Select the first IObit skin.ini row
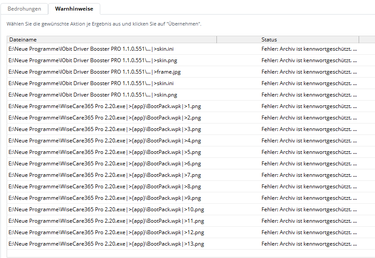The width and height of the screenshot is (375, 258). tap(191, 49)
